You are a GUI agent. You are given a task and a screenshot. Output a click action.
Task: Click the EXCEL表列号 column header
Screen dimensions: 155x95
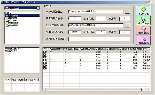[125, 49]
